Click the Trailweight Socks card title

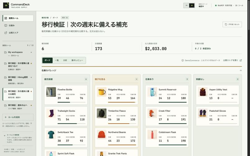pyautogui.click(x=66, y=111)
